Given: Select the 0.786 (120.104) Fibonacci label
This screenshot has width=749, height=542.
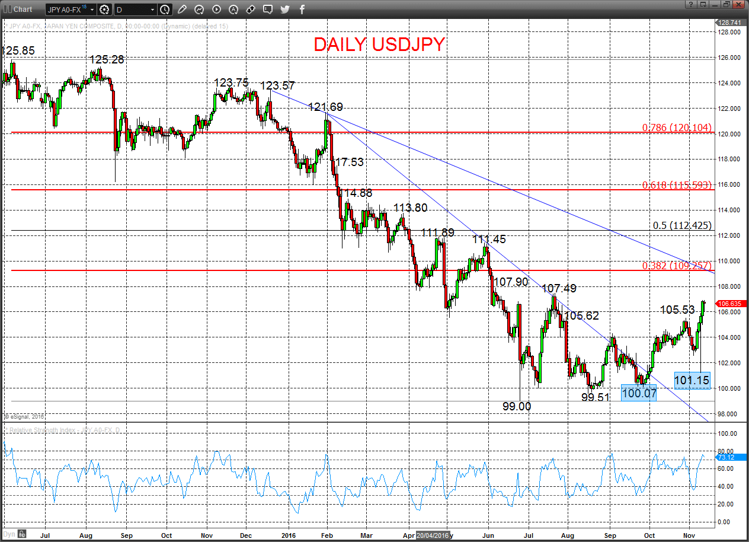Looking at the screenshot, I should (x=676, y=127).
